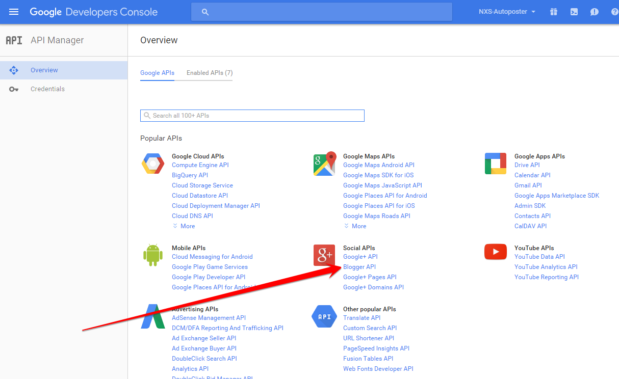Open the Cloud DNS API link
This screenshot has height=379, width=619.
[192, 216]
